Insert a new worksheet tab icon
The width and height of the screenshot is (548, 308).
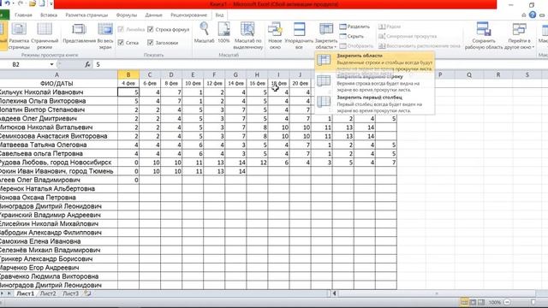pyautogui.click(x=87, y=293)
